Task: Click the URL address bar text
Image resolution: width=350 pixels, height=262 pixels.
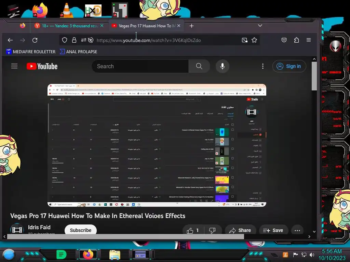Action: pos(149,40)
